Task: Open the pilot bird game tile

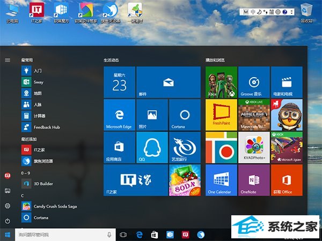Action: point(287,115)
